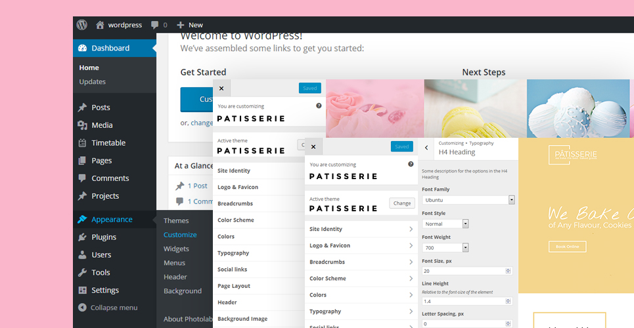Click the Comments icon in sidebar
This screenshot has height=328, width=634.
(82, 178)
